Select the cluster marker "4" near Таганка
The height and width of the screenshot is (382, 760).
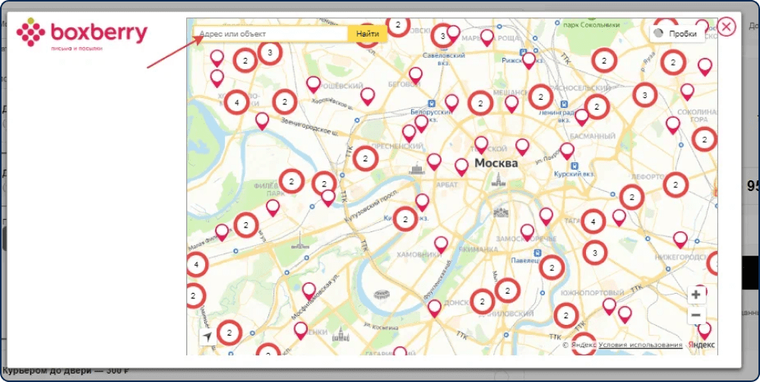coord(594,222)
